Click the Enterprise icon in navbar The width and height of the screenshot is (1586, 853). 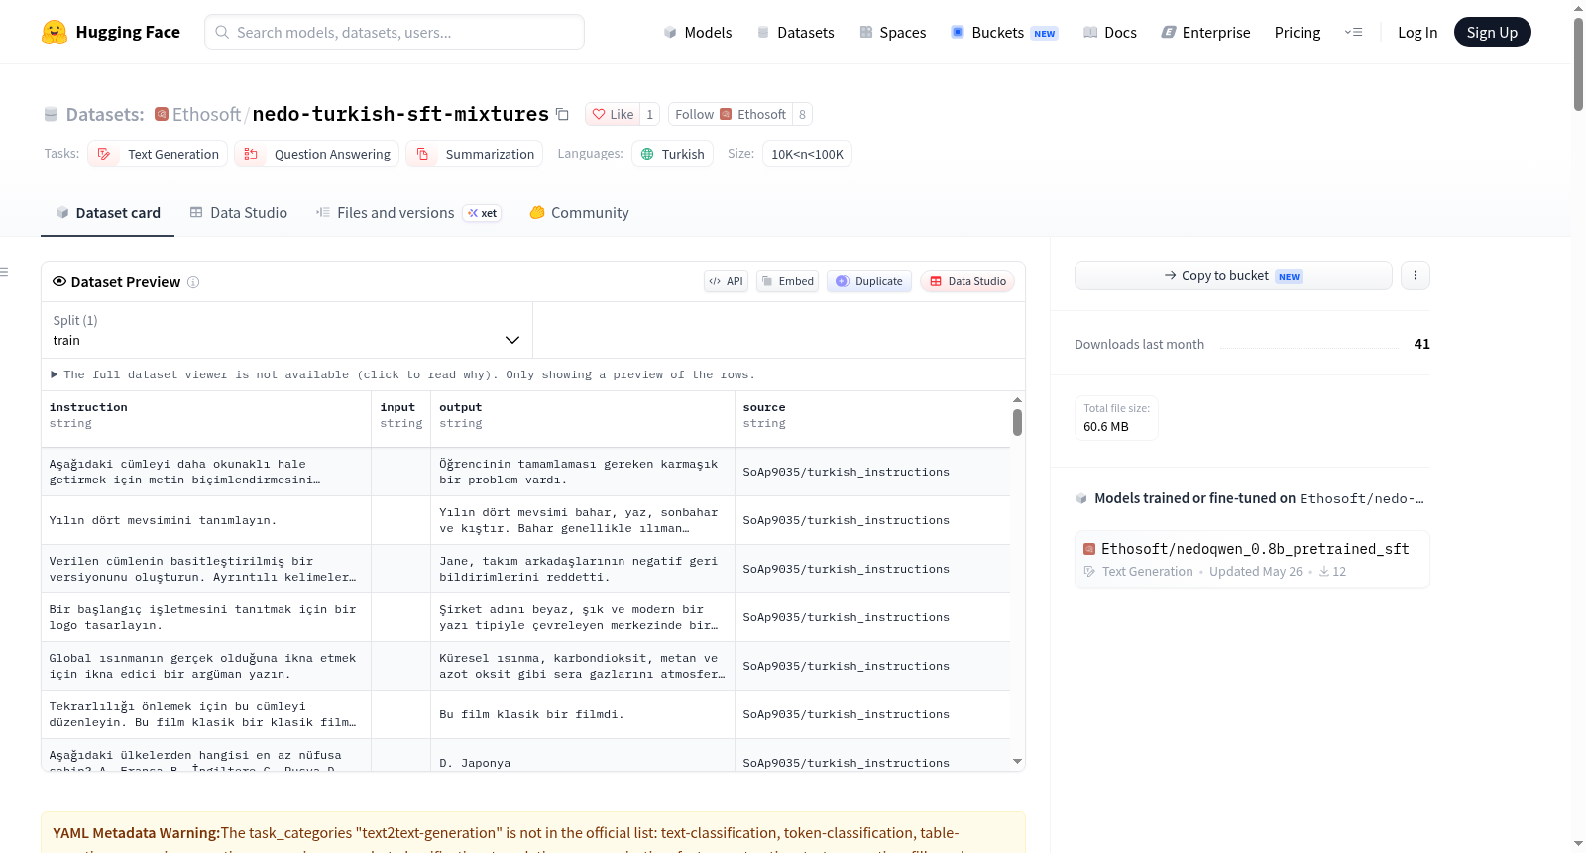tap(1169, 33)
